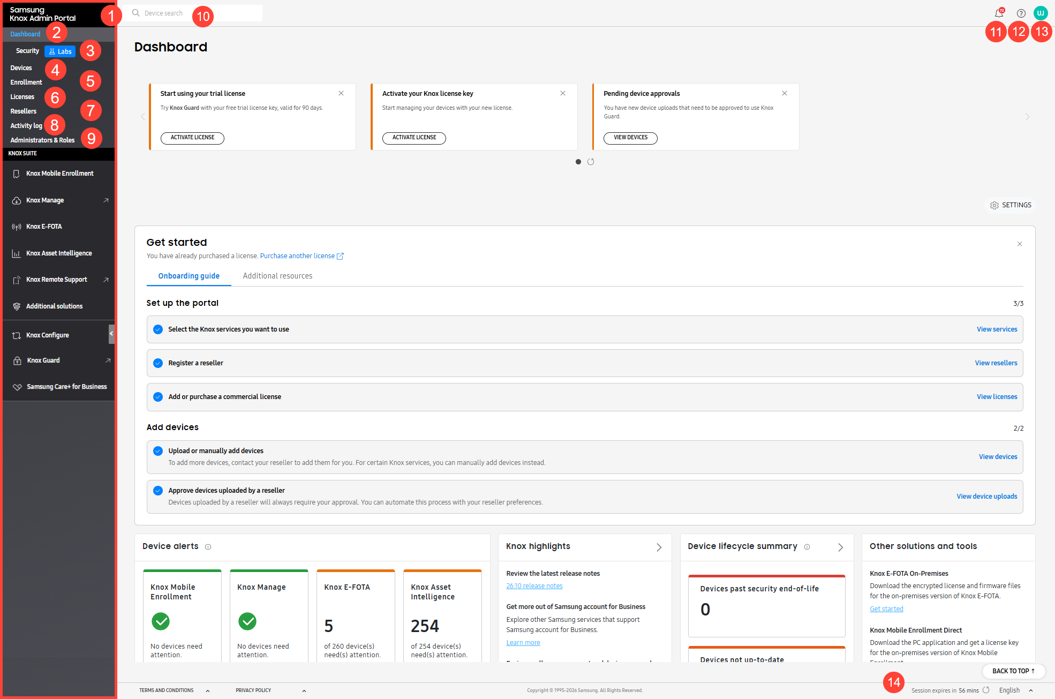
Task: Refresh the session timer icon
Action: 986,690
